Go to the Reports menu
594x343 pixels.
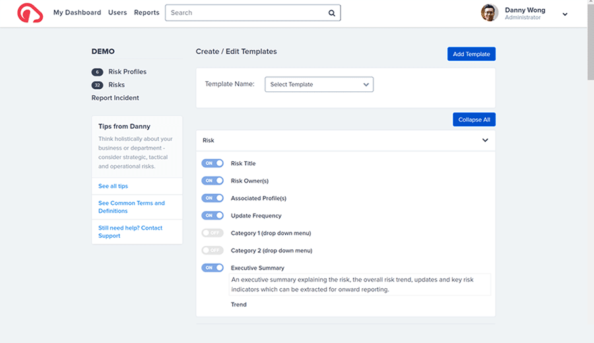click(147, 13)
